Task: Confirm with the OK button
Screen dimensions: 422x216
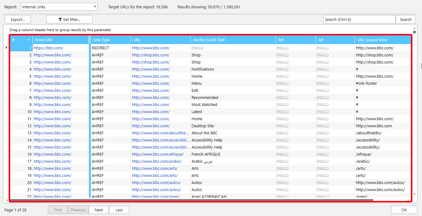Action: click(404, 210)
